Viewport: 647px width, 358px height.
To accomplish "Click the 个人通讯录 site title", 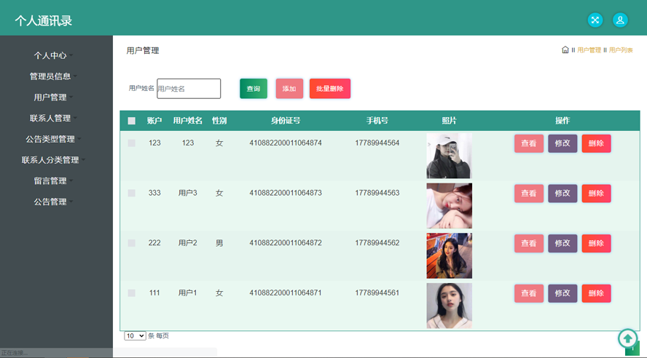I will (x=43, y=20).
